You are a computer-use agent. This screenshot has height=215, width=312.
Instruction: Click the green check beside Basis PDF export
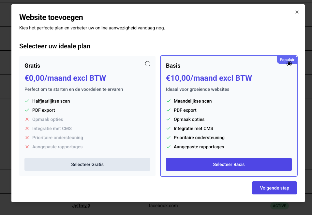click(169, 110)
